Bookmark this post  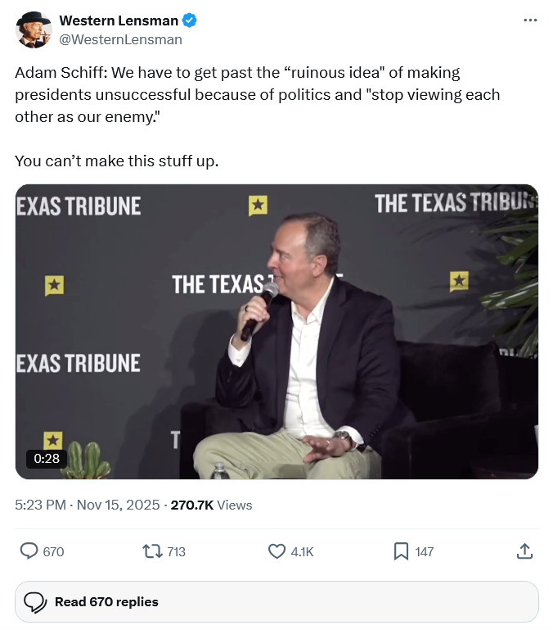pyautogui.click(x=401, y=551)
